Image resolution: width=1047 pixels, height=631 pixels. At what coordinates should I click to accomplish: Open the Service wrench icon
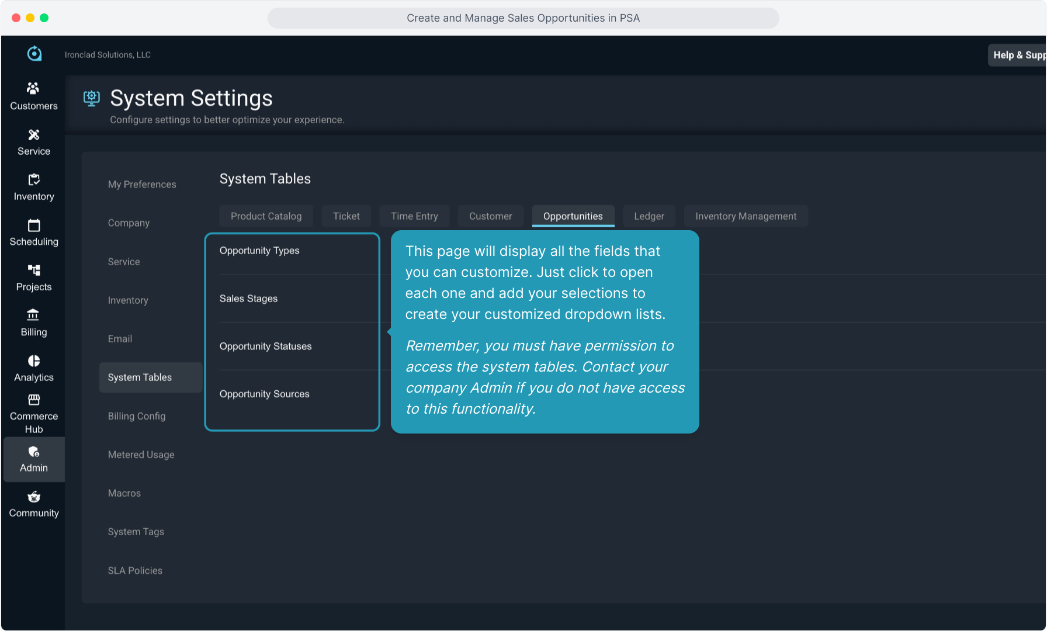pos(33,135)
